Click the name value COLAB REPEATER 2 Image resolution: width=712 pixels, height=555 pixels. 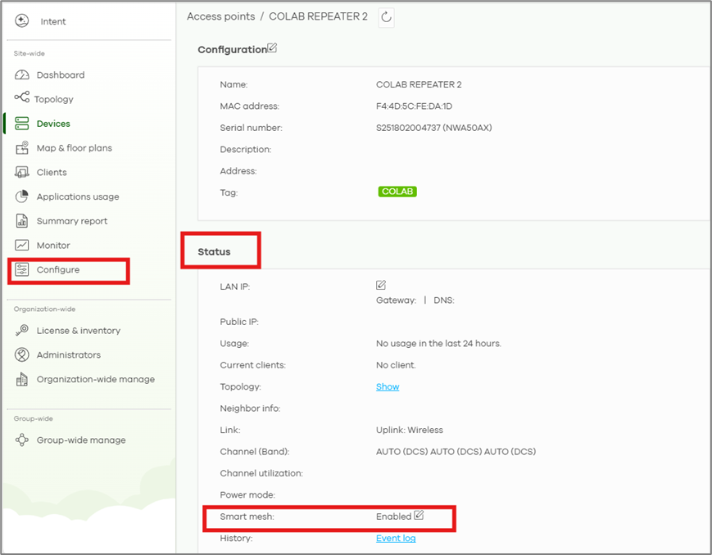coord(419,84)
